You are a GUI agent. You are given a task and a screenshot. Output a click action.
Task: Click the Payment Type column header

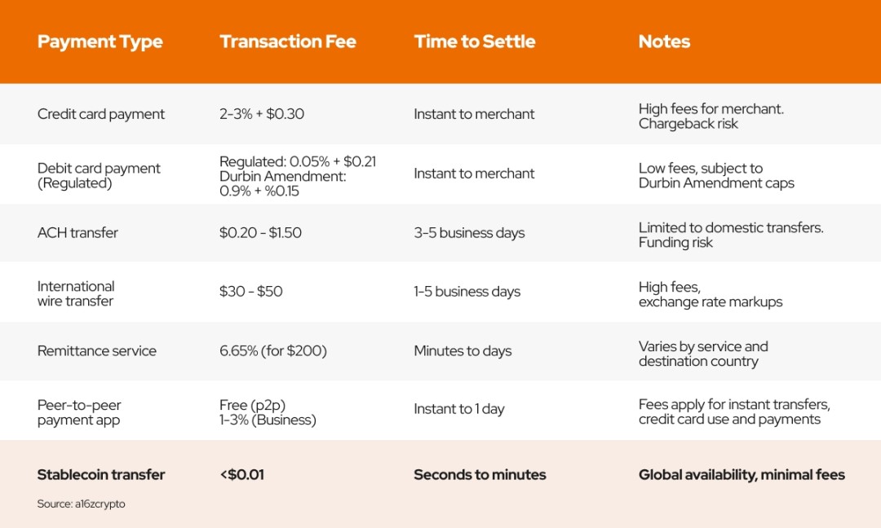pyautogui.click(x=100, y=42)
